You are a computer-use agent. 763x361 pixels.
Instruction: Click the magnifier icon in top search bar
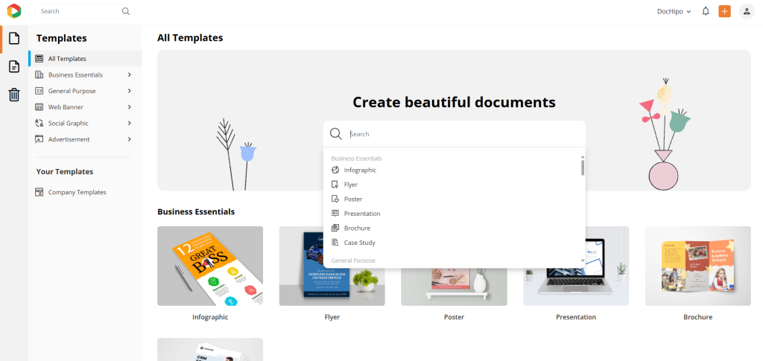[125, 11]
